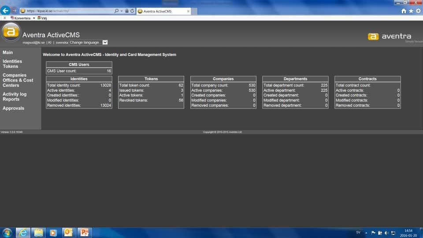Image resolution: width=423 pixels, height=238 pixels.
Task: Open Identities in the sidebar
Action: click(x=12, y=61)
